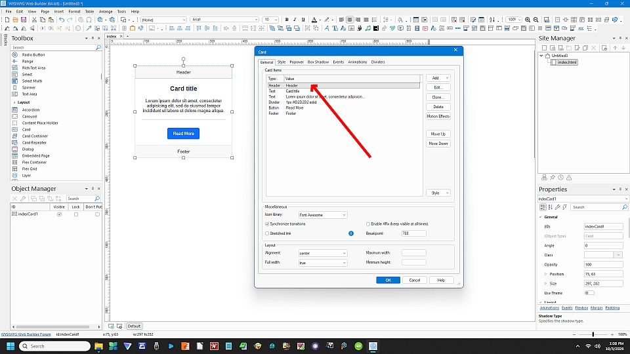Click the Underline formatting icon

click(x=303, y=20)
